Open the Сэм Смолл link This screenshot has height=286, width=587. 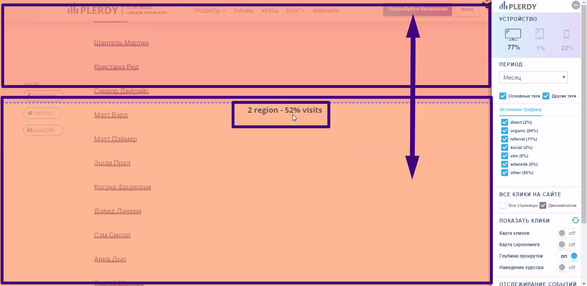(x=112, y=235)
